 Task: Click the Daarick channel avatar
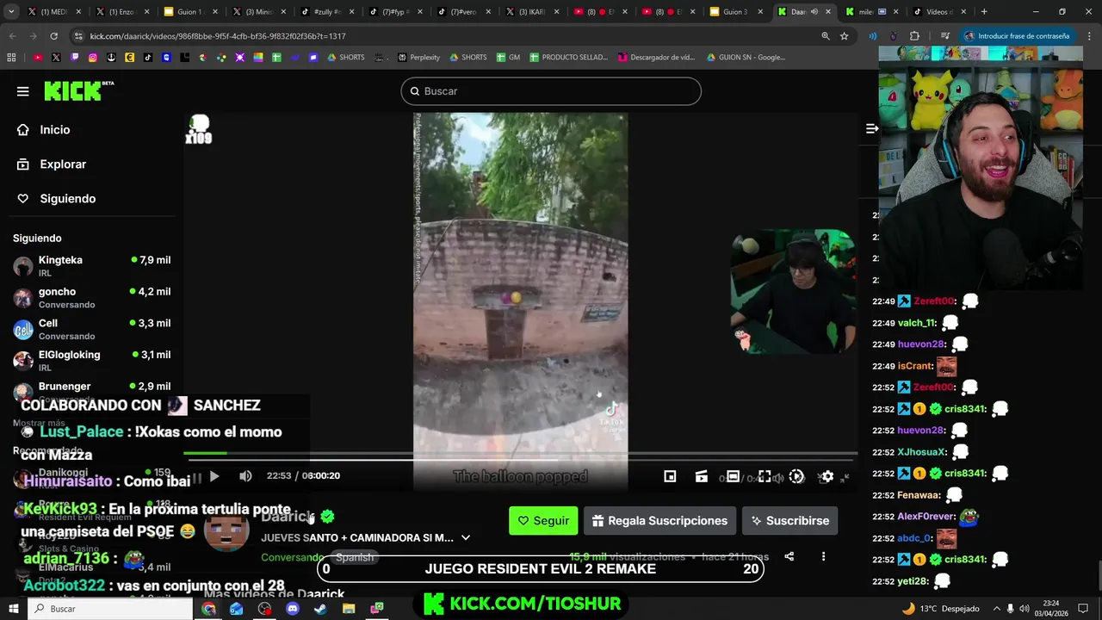tap(226, 529)
